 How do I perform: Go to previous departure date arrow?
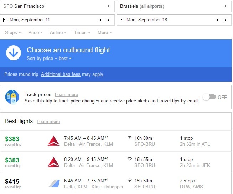coord(100,20)
